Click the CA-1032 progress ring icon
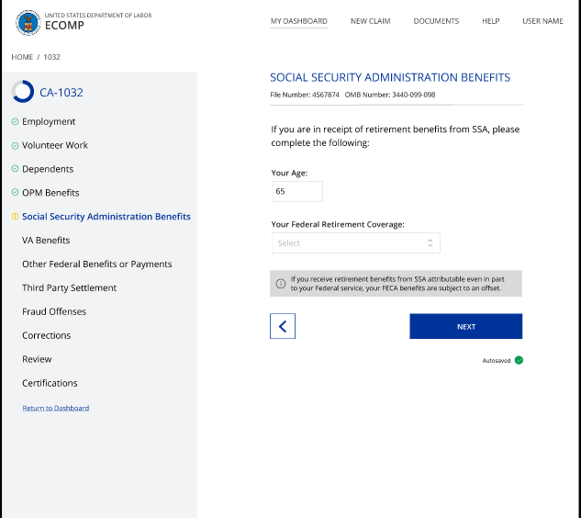 [22, 92]
